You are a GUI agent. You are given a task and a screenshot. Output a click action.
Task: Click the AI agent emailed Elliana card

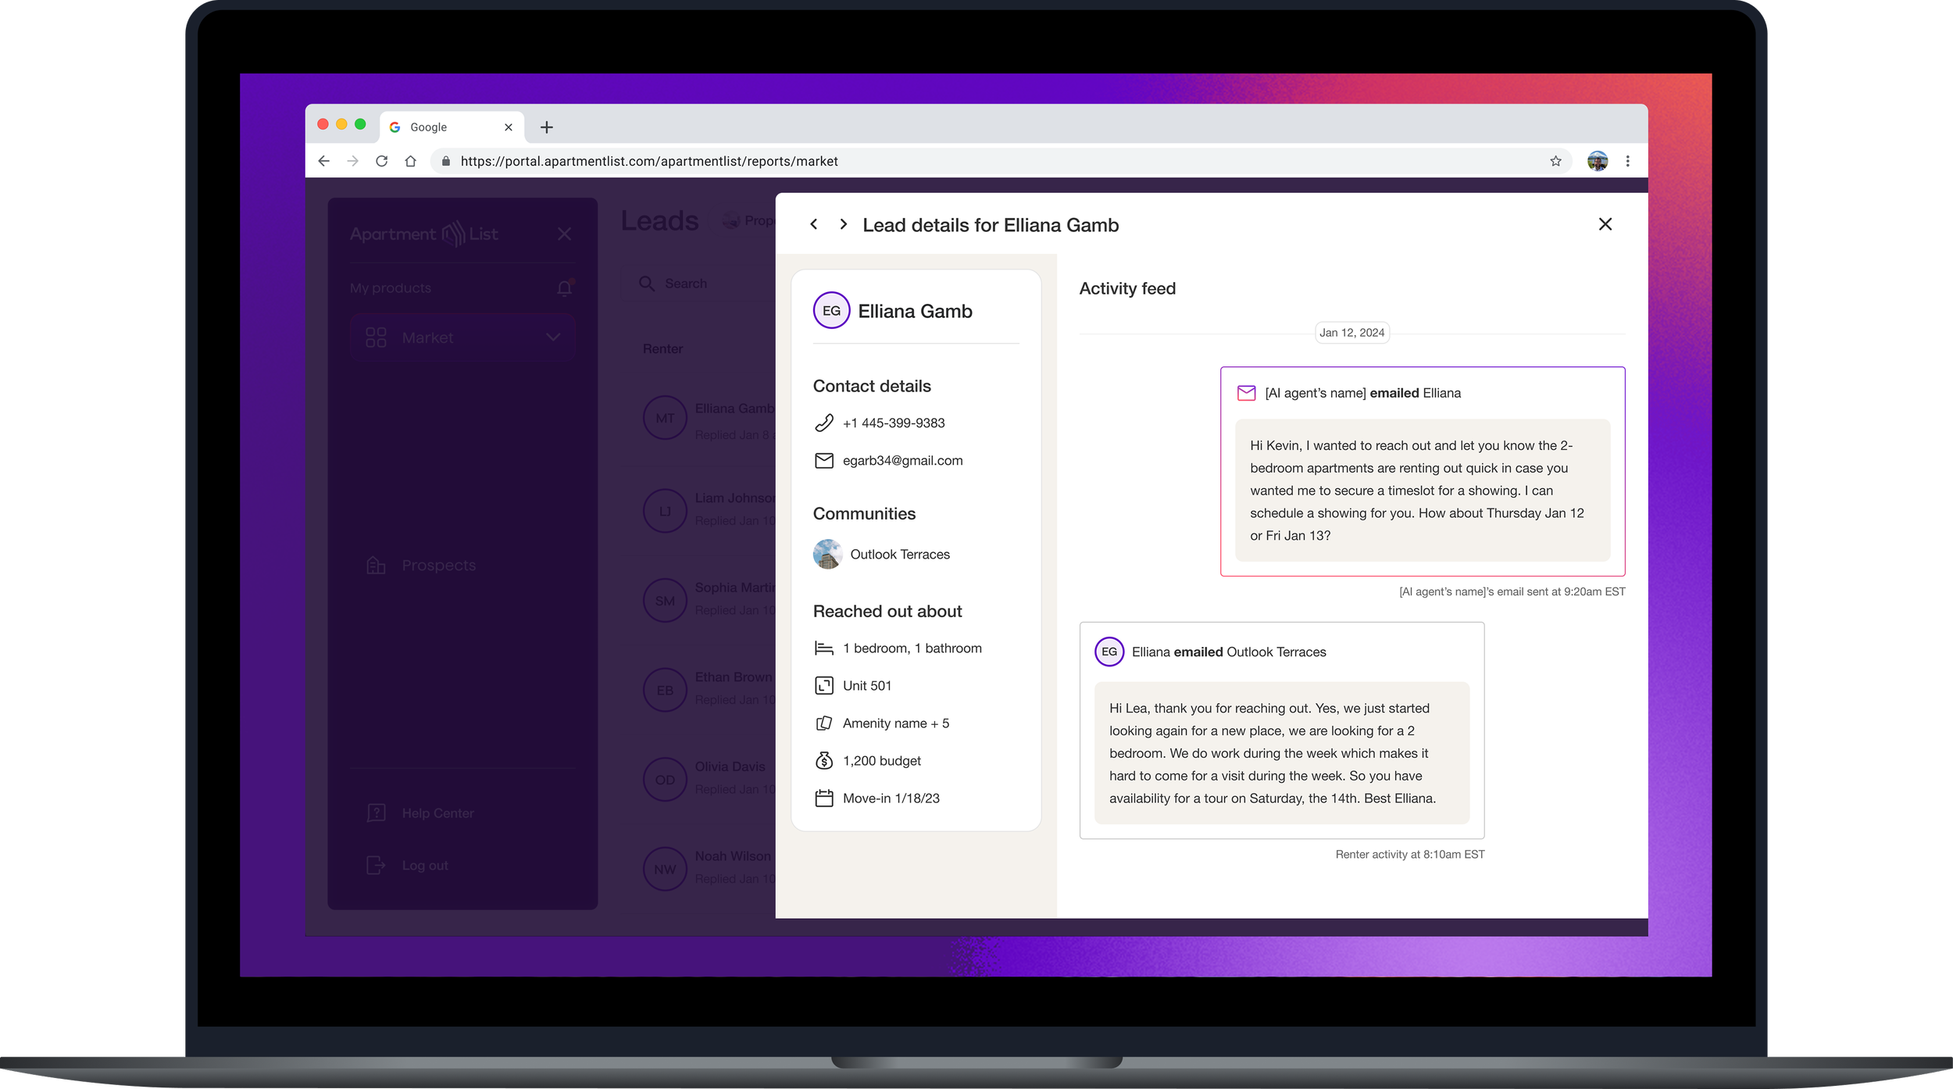(x=1422, y=472)
